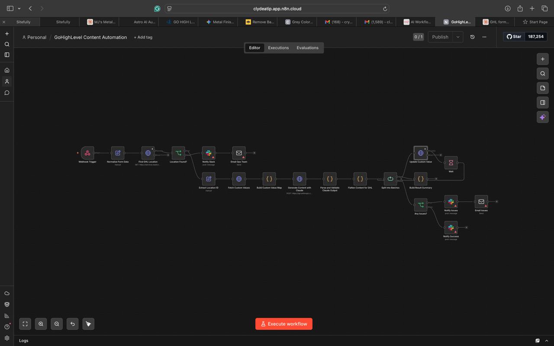Open the n8n home overview icon
The height and width of the screenshot is (346, 554).
[7, 70]
